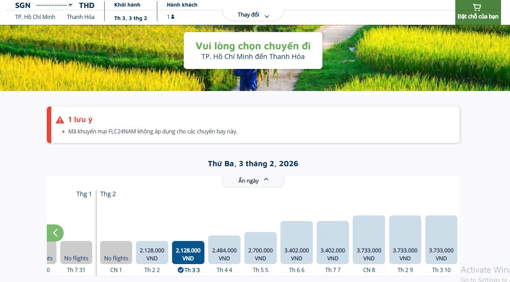Click the "No flights" tile for CN 1
510x282 pixels.
[116, 252]
